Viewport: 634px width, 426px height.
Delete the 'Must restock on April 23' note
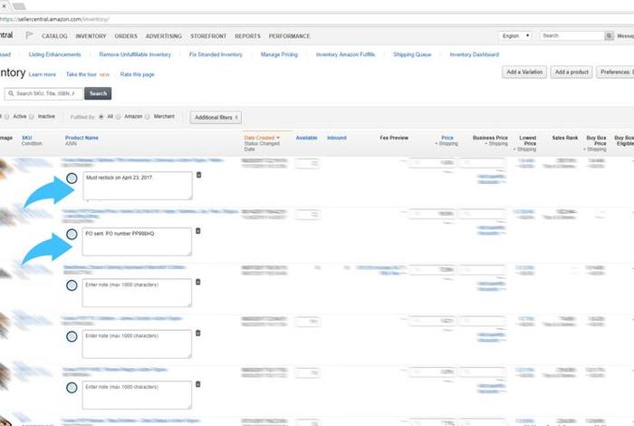coord(199,175)
